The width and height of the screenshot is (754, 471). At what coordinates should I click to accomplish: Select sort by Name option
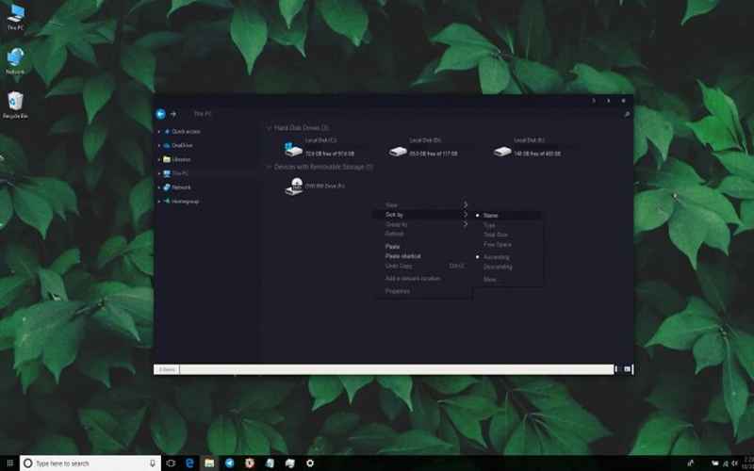508,216
